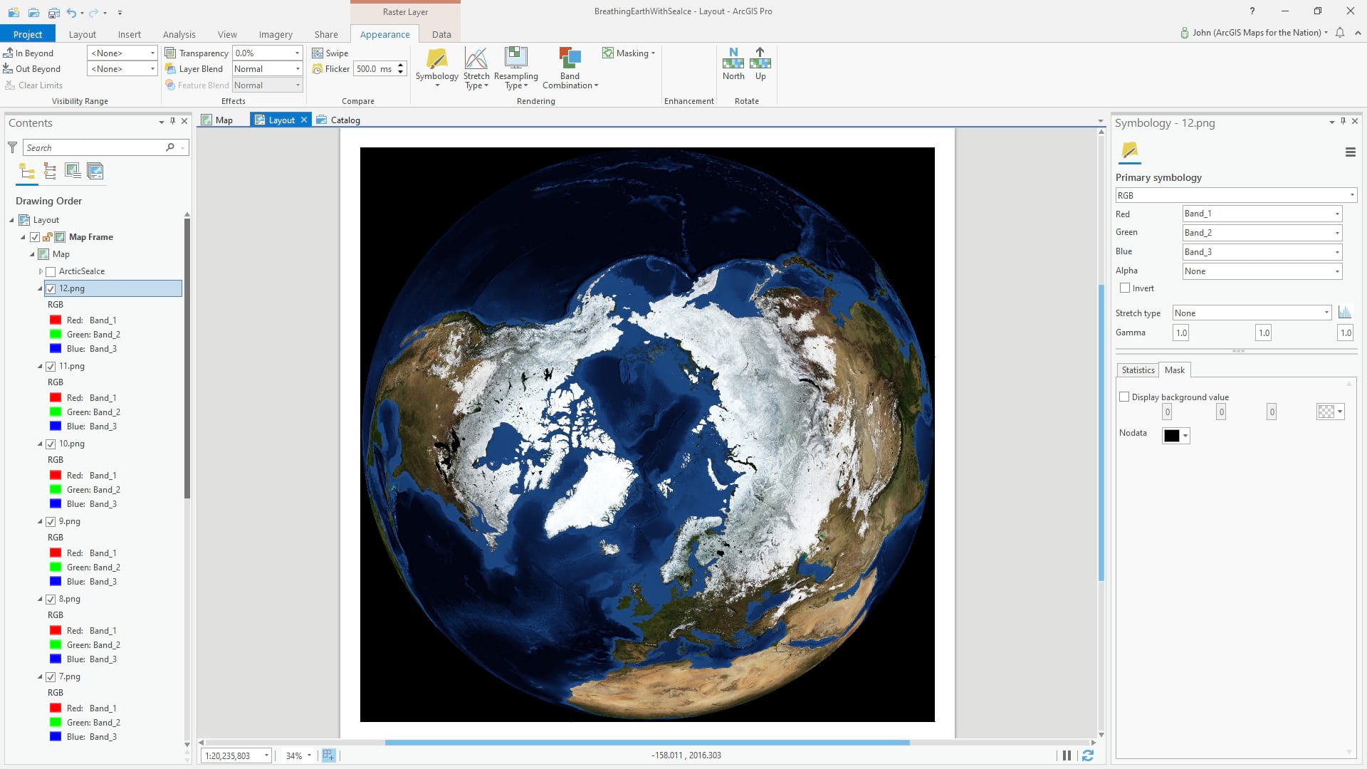Screen dimensions: 1367x769
Task: Activate the Swipe compare tool
Action: (330, 53)
